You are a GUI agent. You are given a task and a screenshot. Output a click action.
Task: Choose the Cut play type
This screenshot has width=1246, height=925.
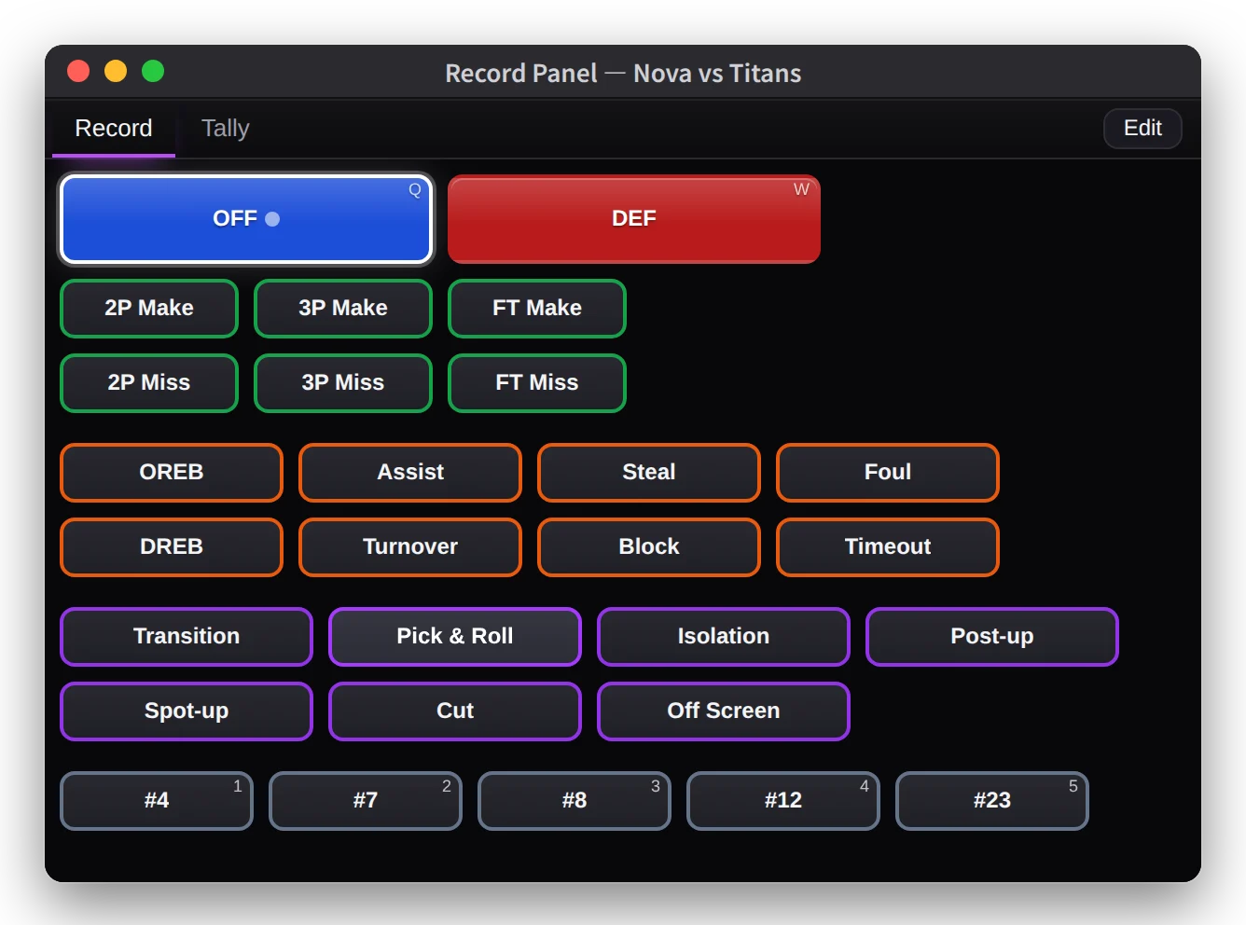tap(455, 711)
